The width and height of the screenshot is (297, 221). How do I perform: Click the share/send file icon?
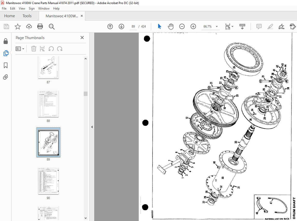click(x=293, y=26)
